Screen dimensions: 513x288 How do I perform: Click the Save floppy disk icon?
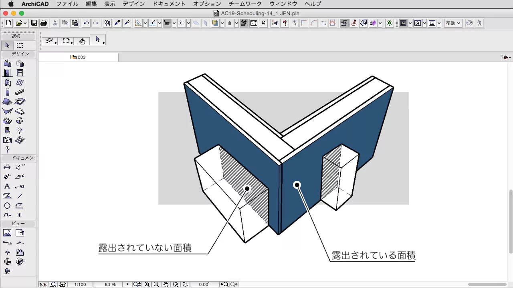coord(34,23)
